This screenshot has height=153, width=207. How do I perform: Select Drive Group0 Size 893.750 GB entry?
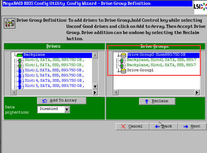tap(156, 55)
